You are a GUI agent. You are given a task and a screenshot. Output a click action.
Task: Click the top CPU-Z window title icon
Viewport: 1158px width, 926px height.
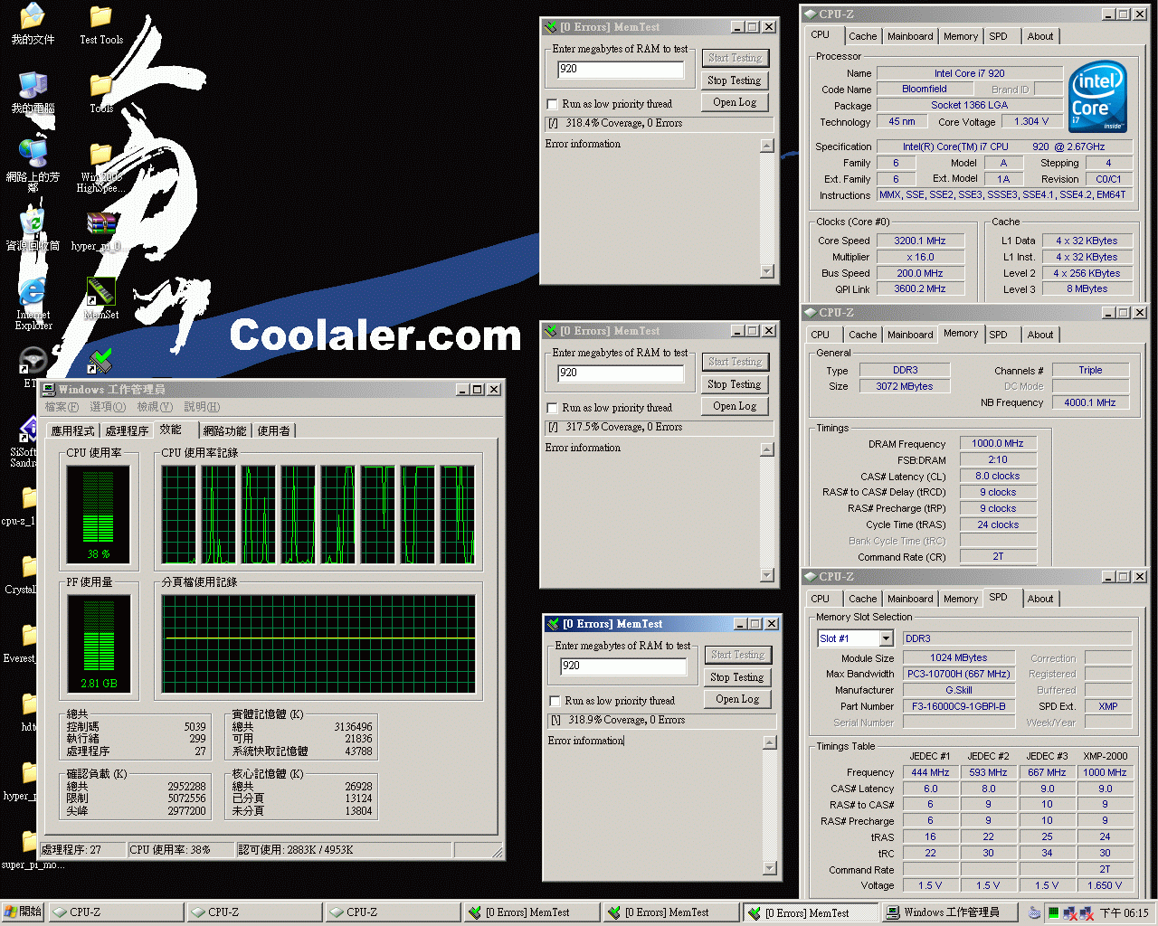[x=809, y=14]
